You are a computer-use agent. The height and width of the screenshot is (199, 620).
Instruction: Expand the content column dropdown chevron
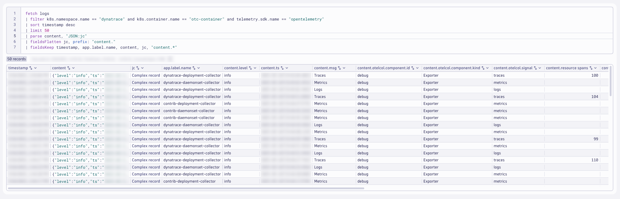coord(73,68)
